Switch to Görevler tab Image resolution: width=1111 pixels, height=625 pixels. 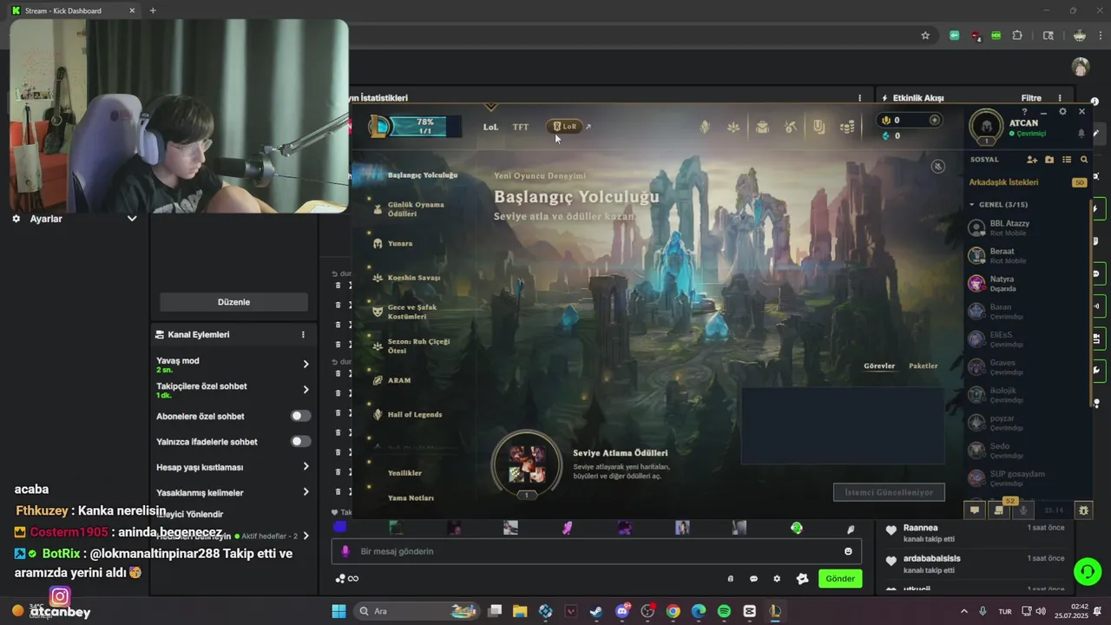[x=879, y=366]
